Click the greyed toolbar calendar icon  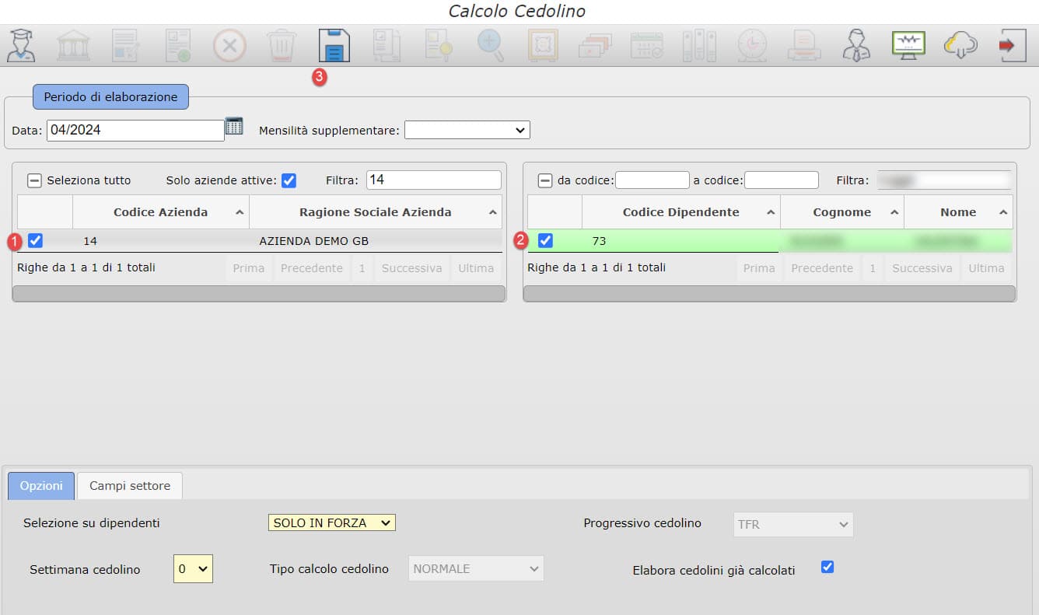[647, 45]
